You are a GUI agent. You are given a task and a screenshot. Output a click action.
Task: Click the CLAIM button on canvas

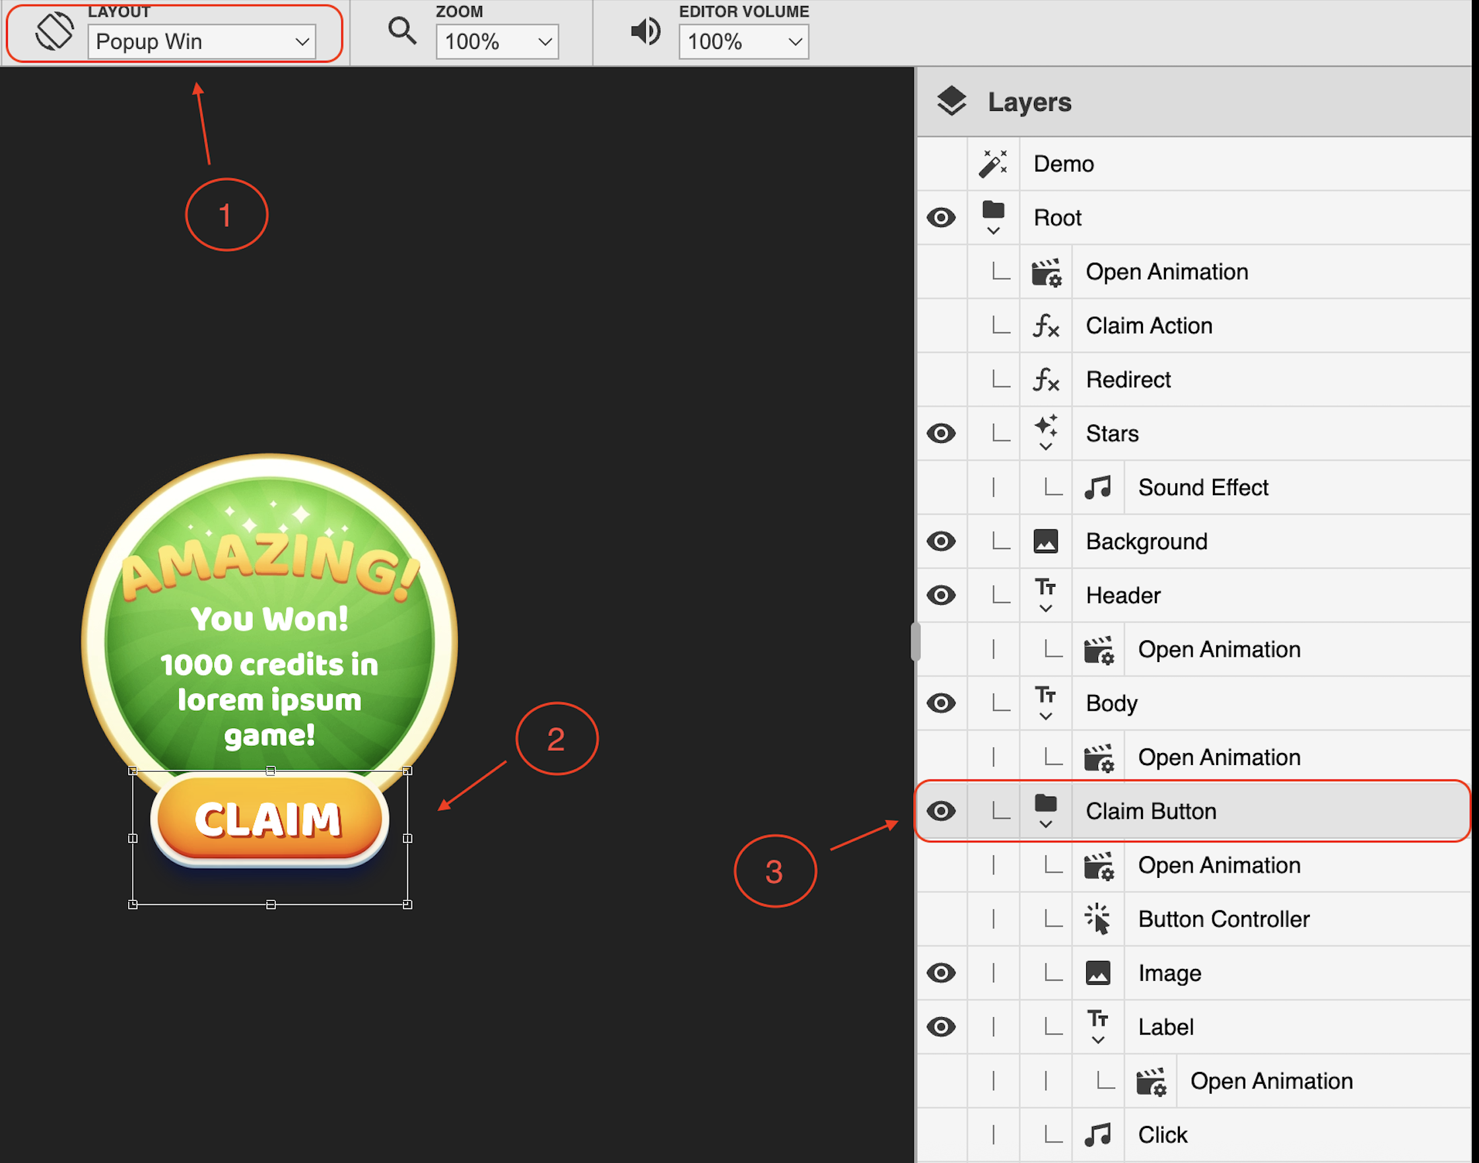pos(269,819)
